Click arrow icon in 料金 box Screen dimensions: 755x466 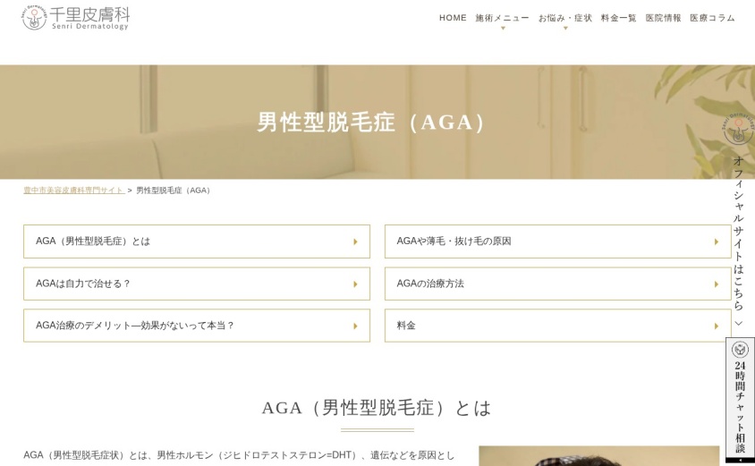tap(717, 326)
